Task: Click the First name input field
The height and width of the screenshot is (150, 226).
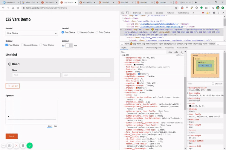Action: pyautogui.click(x=36, y=75)
